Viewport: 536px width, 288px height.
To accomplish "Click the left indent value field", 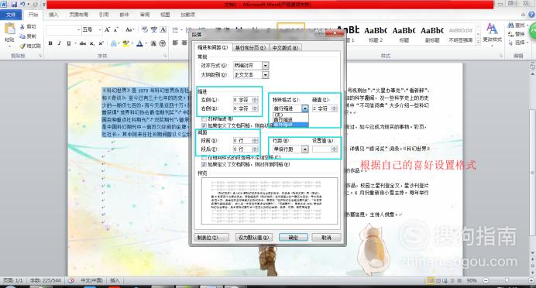I will click(x=243, y=100).
